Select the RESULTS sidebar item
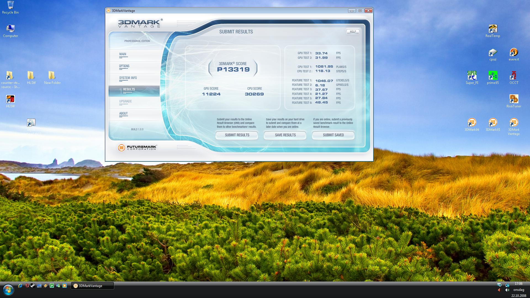This screenshot has height=298, width=530. (134, 91)
